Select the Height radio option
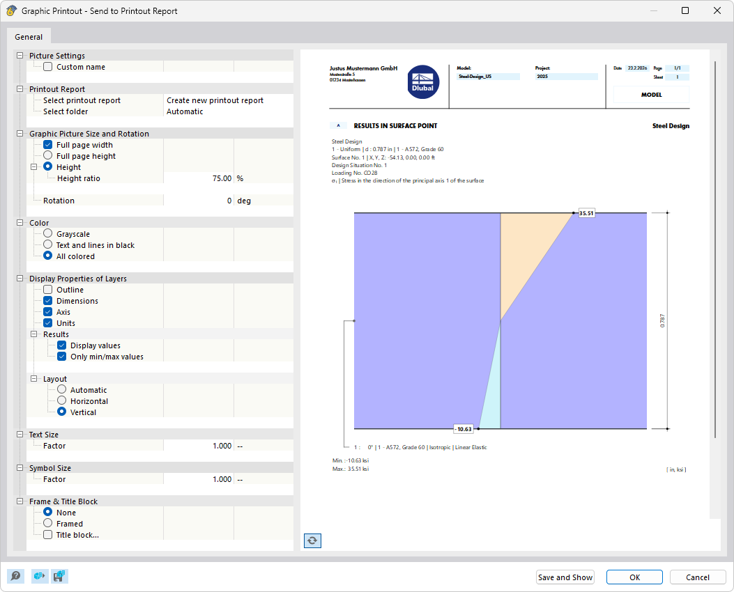 47,166
